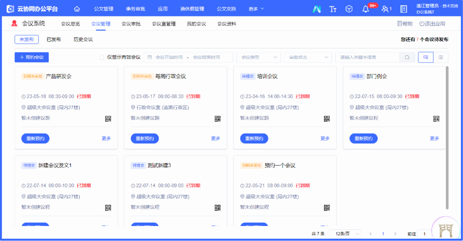Click the 前往 page number input
The width and height of the screenshot is (463, 241).
coord(425,234)
